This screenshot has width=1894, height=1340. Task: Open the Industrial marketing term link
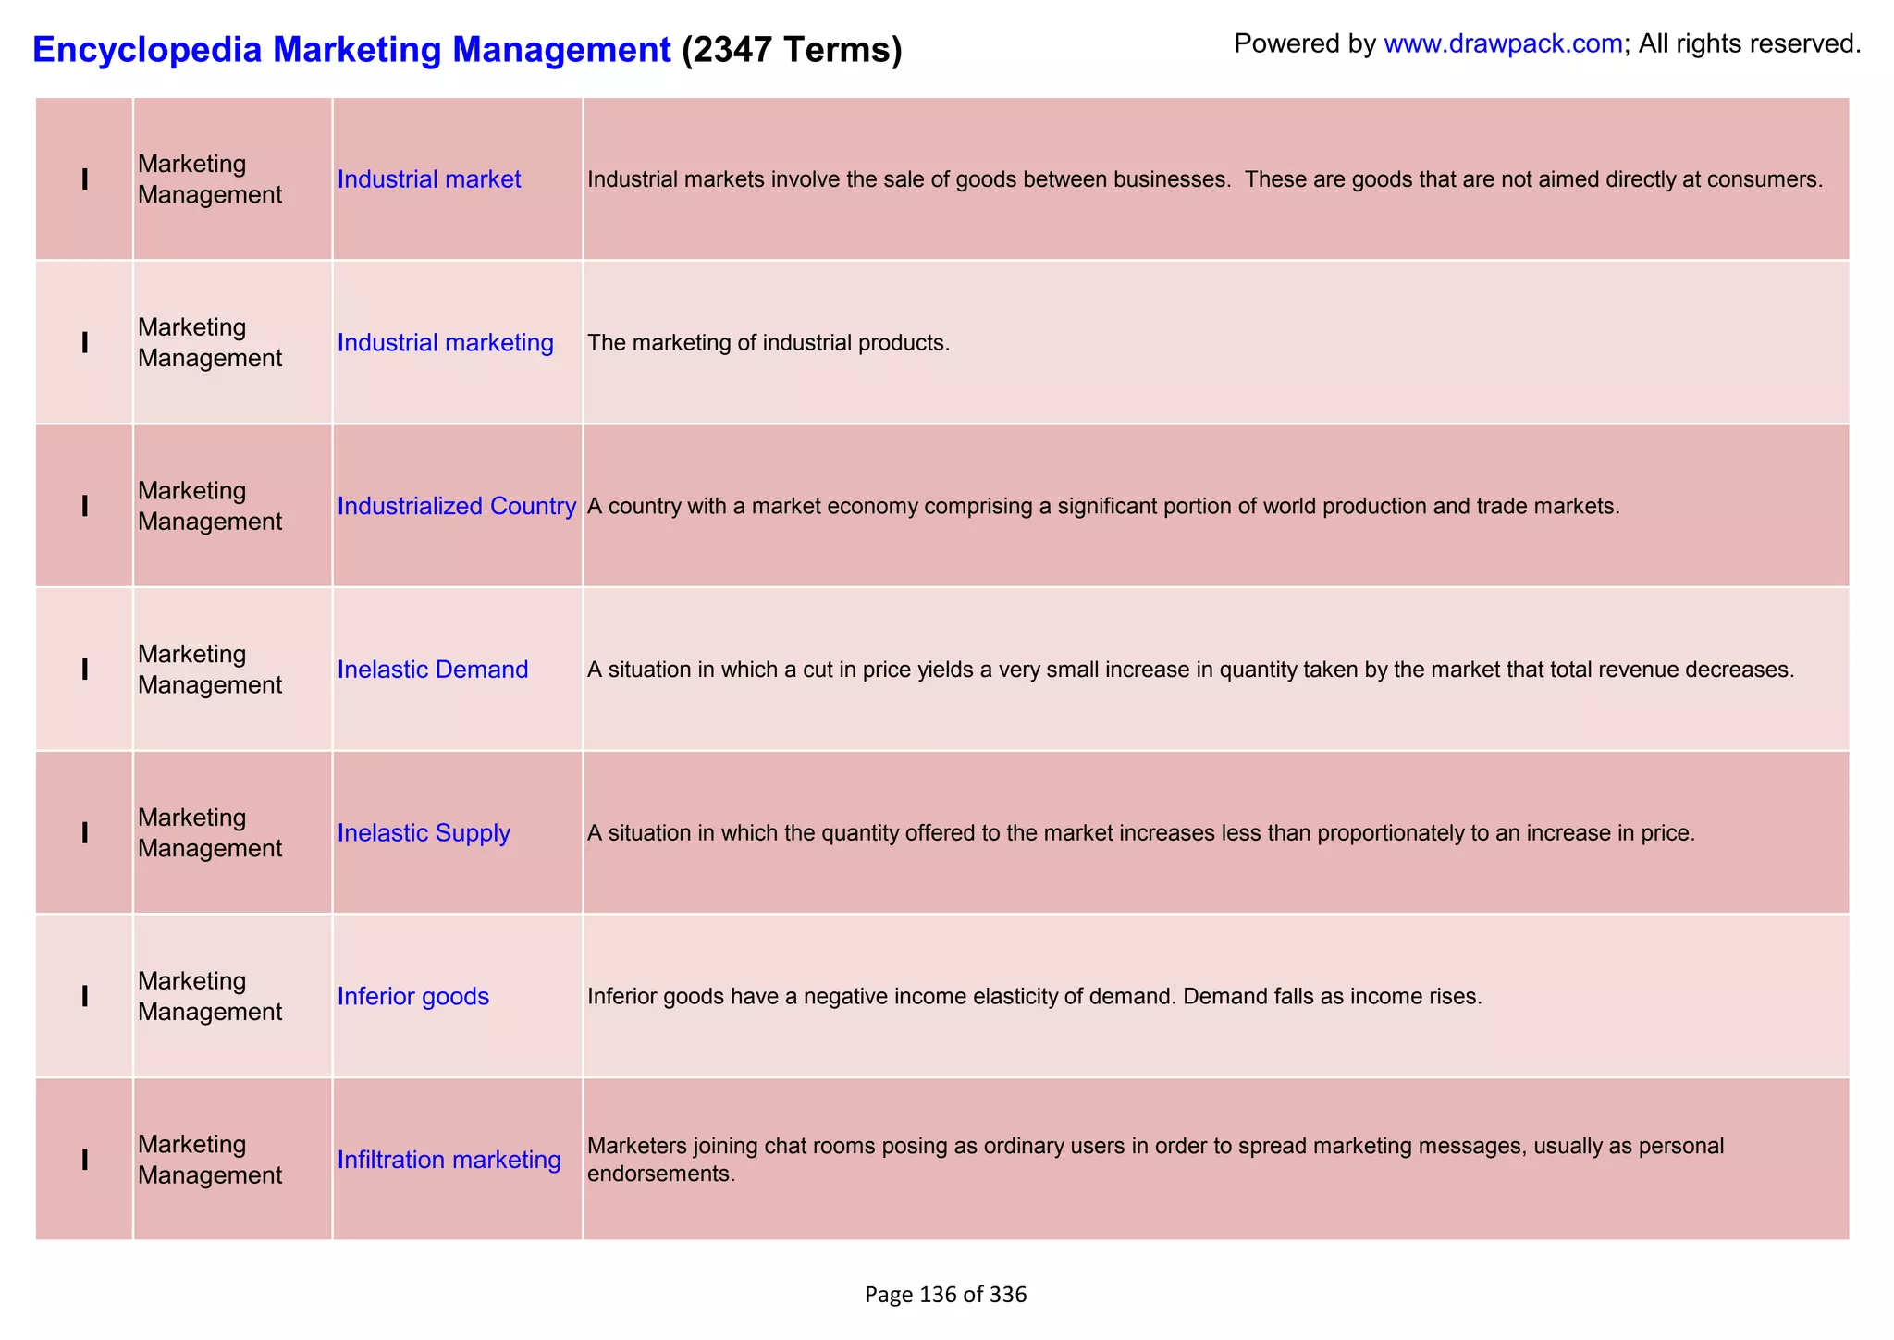click(x=445, y=343)
